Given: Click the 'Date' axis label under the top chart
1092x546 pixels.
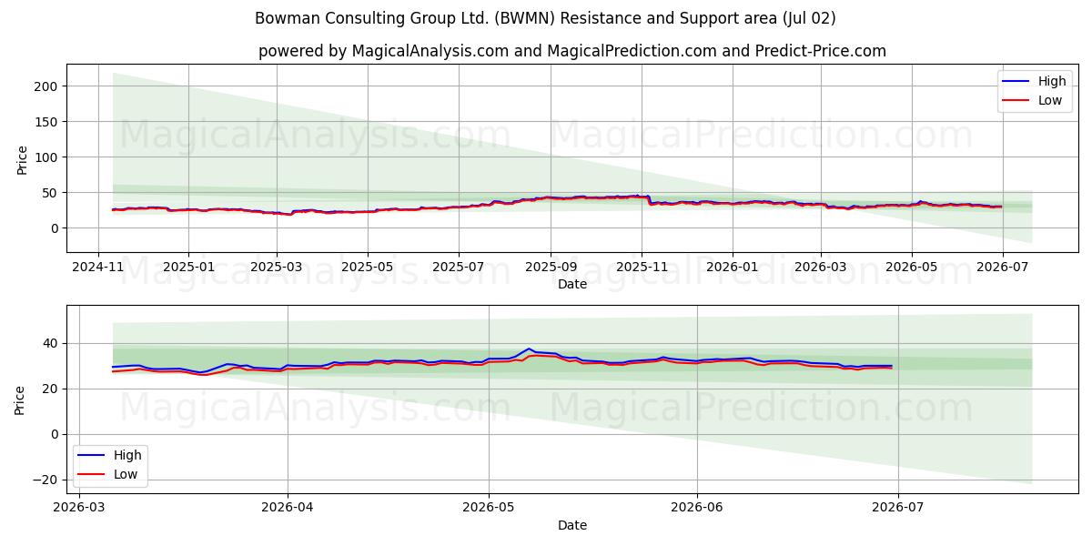Looking at the screenshot, I should (572, 284).
